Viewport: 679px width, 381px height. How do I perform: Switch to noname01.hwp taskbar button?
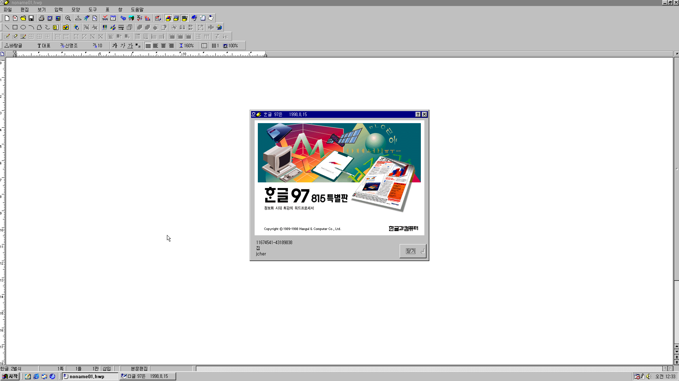click(90, 376)
